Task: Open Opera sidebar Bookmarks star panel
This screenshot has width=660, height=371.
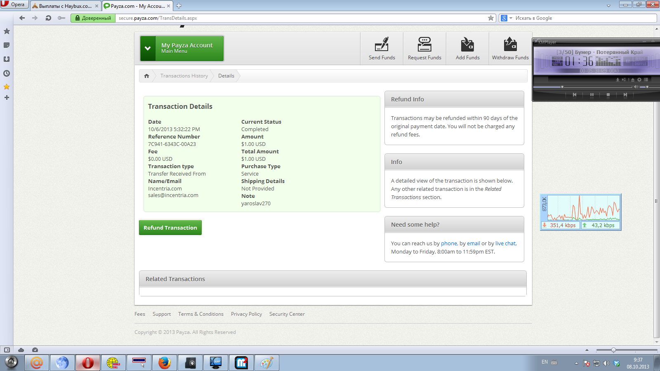Action: click(7, 31)
